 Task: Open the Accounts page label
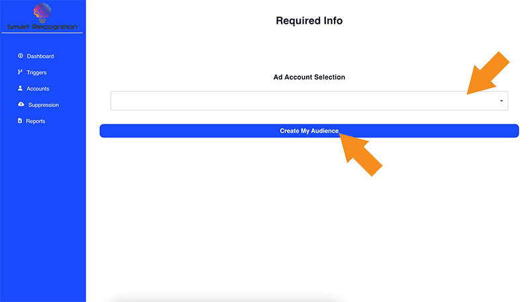pos(38,89)
